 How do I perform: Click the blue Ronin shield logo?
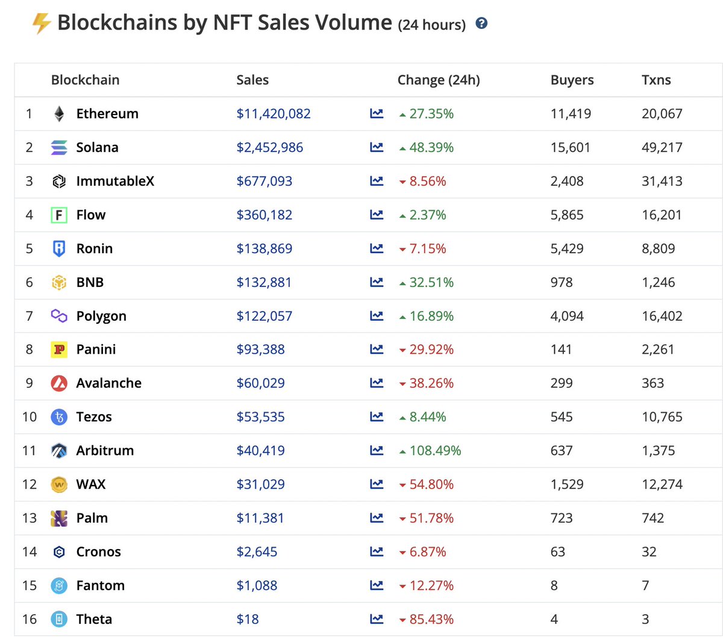[59, 249]
